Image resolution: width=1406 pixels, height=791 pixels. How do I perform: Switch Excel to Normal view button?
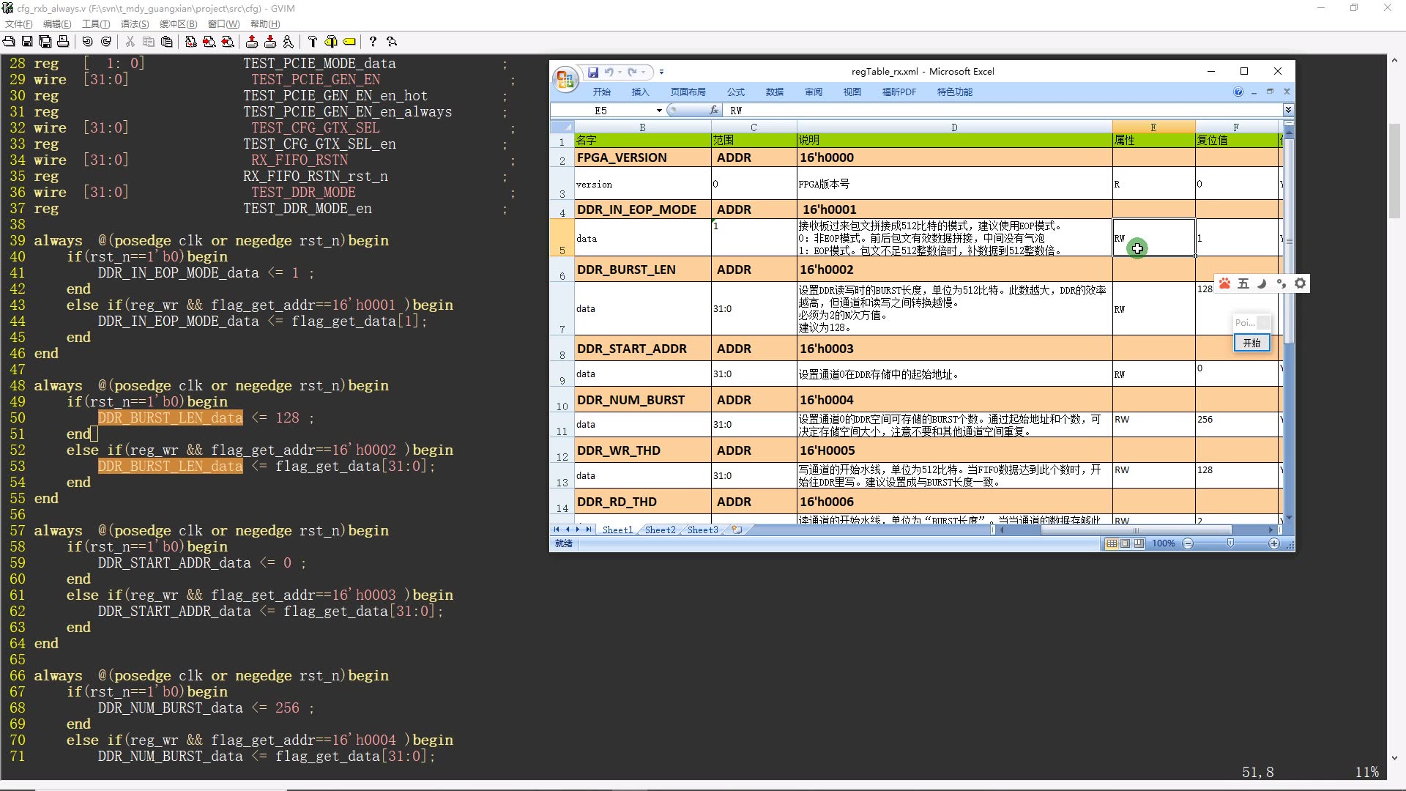1112,543
